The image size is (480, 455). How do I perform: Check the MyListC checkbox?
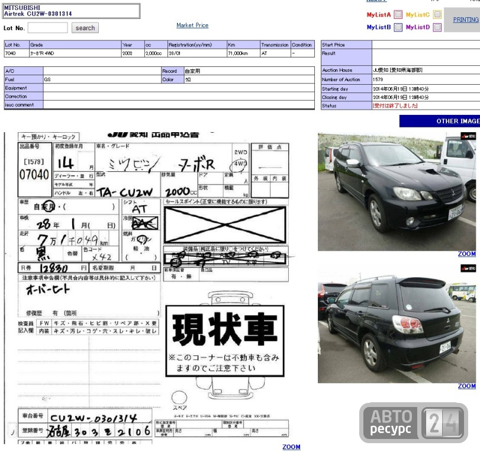tap(437, 14)
